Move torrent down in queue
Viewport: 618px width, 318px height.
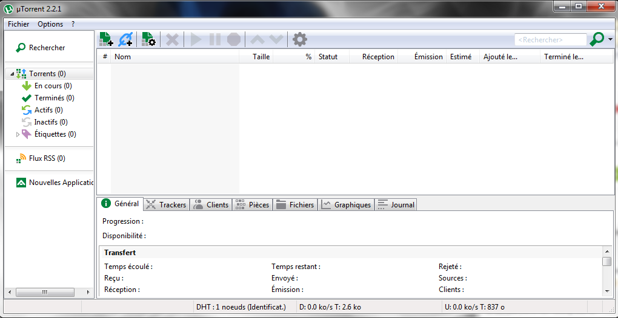[x=276, y=39]
